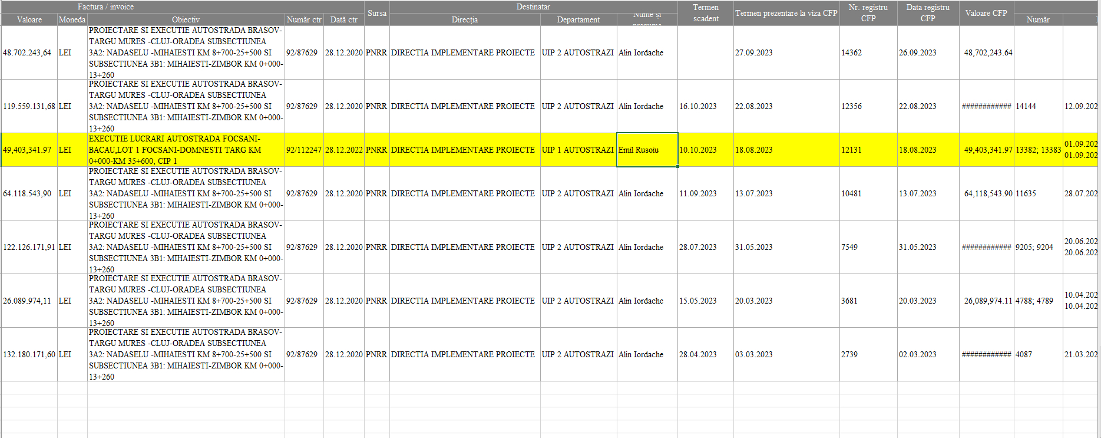Select the Destinatar merged header cell
1101x438 pixels.
point(533,6)
